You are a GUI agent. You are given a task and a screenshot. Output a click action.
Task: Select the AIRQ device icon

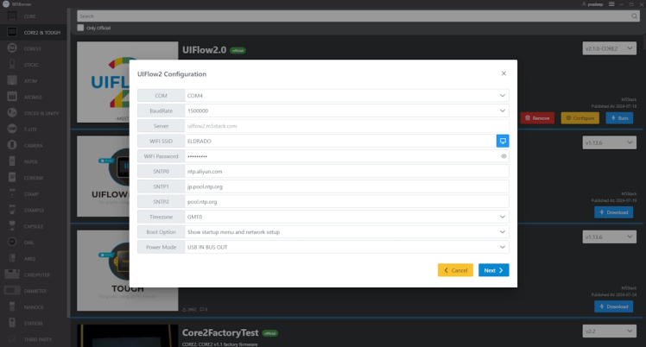tap(12, 258)
